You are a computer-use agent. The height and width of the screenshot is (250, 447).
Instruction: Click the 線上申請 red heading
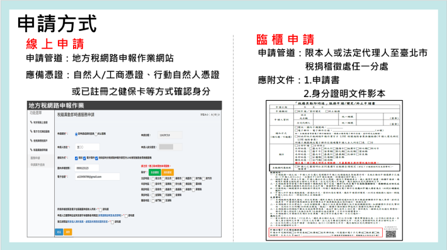coord(55,44)
